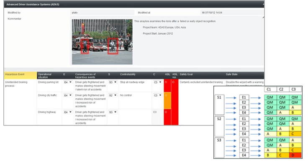
Task: Click the S3 box in the ASIL matrix
Action: pos(219,148)
